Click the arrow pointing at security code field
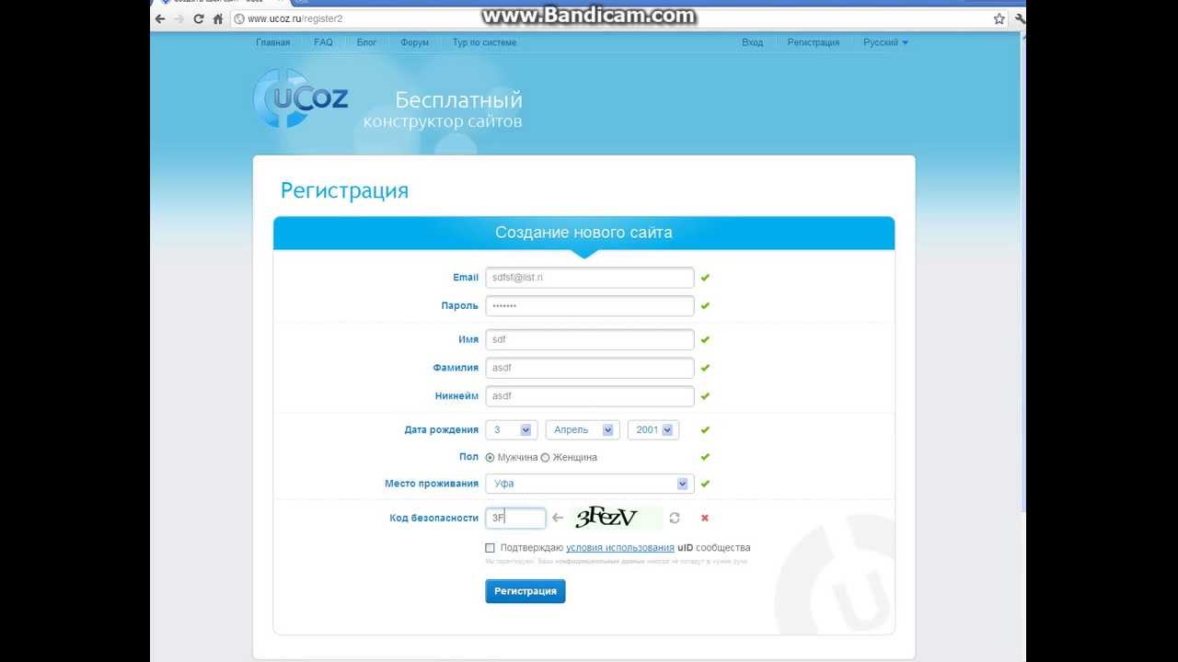The width and height of the screenshot is (1178, 662). point(558,519)
